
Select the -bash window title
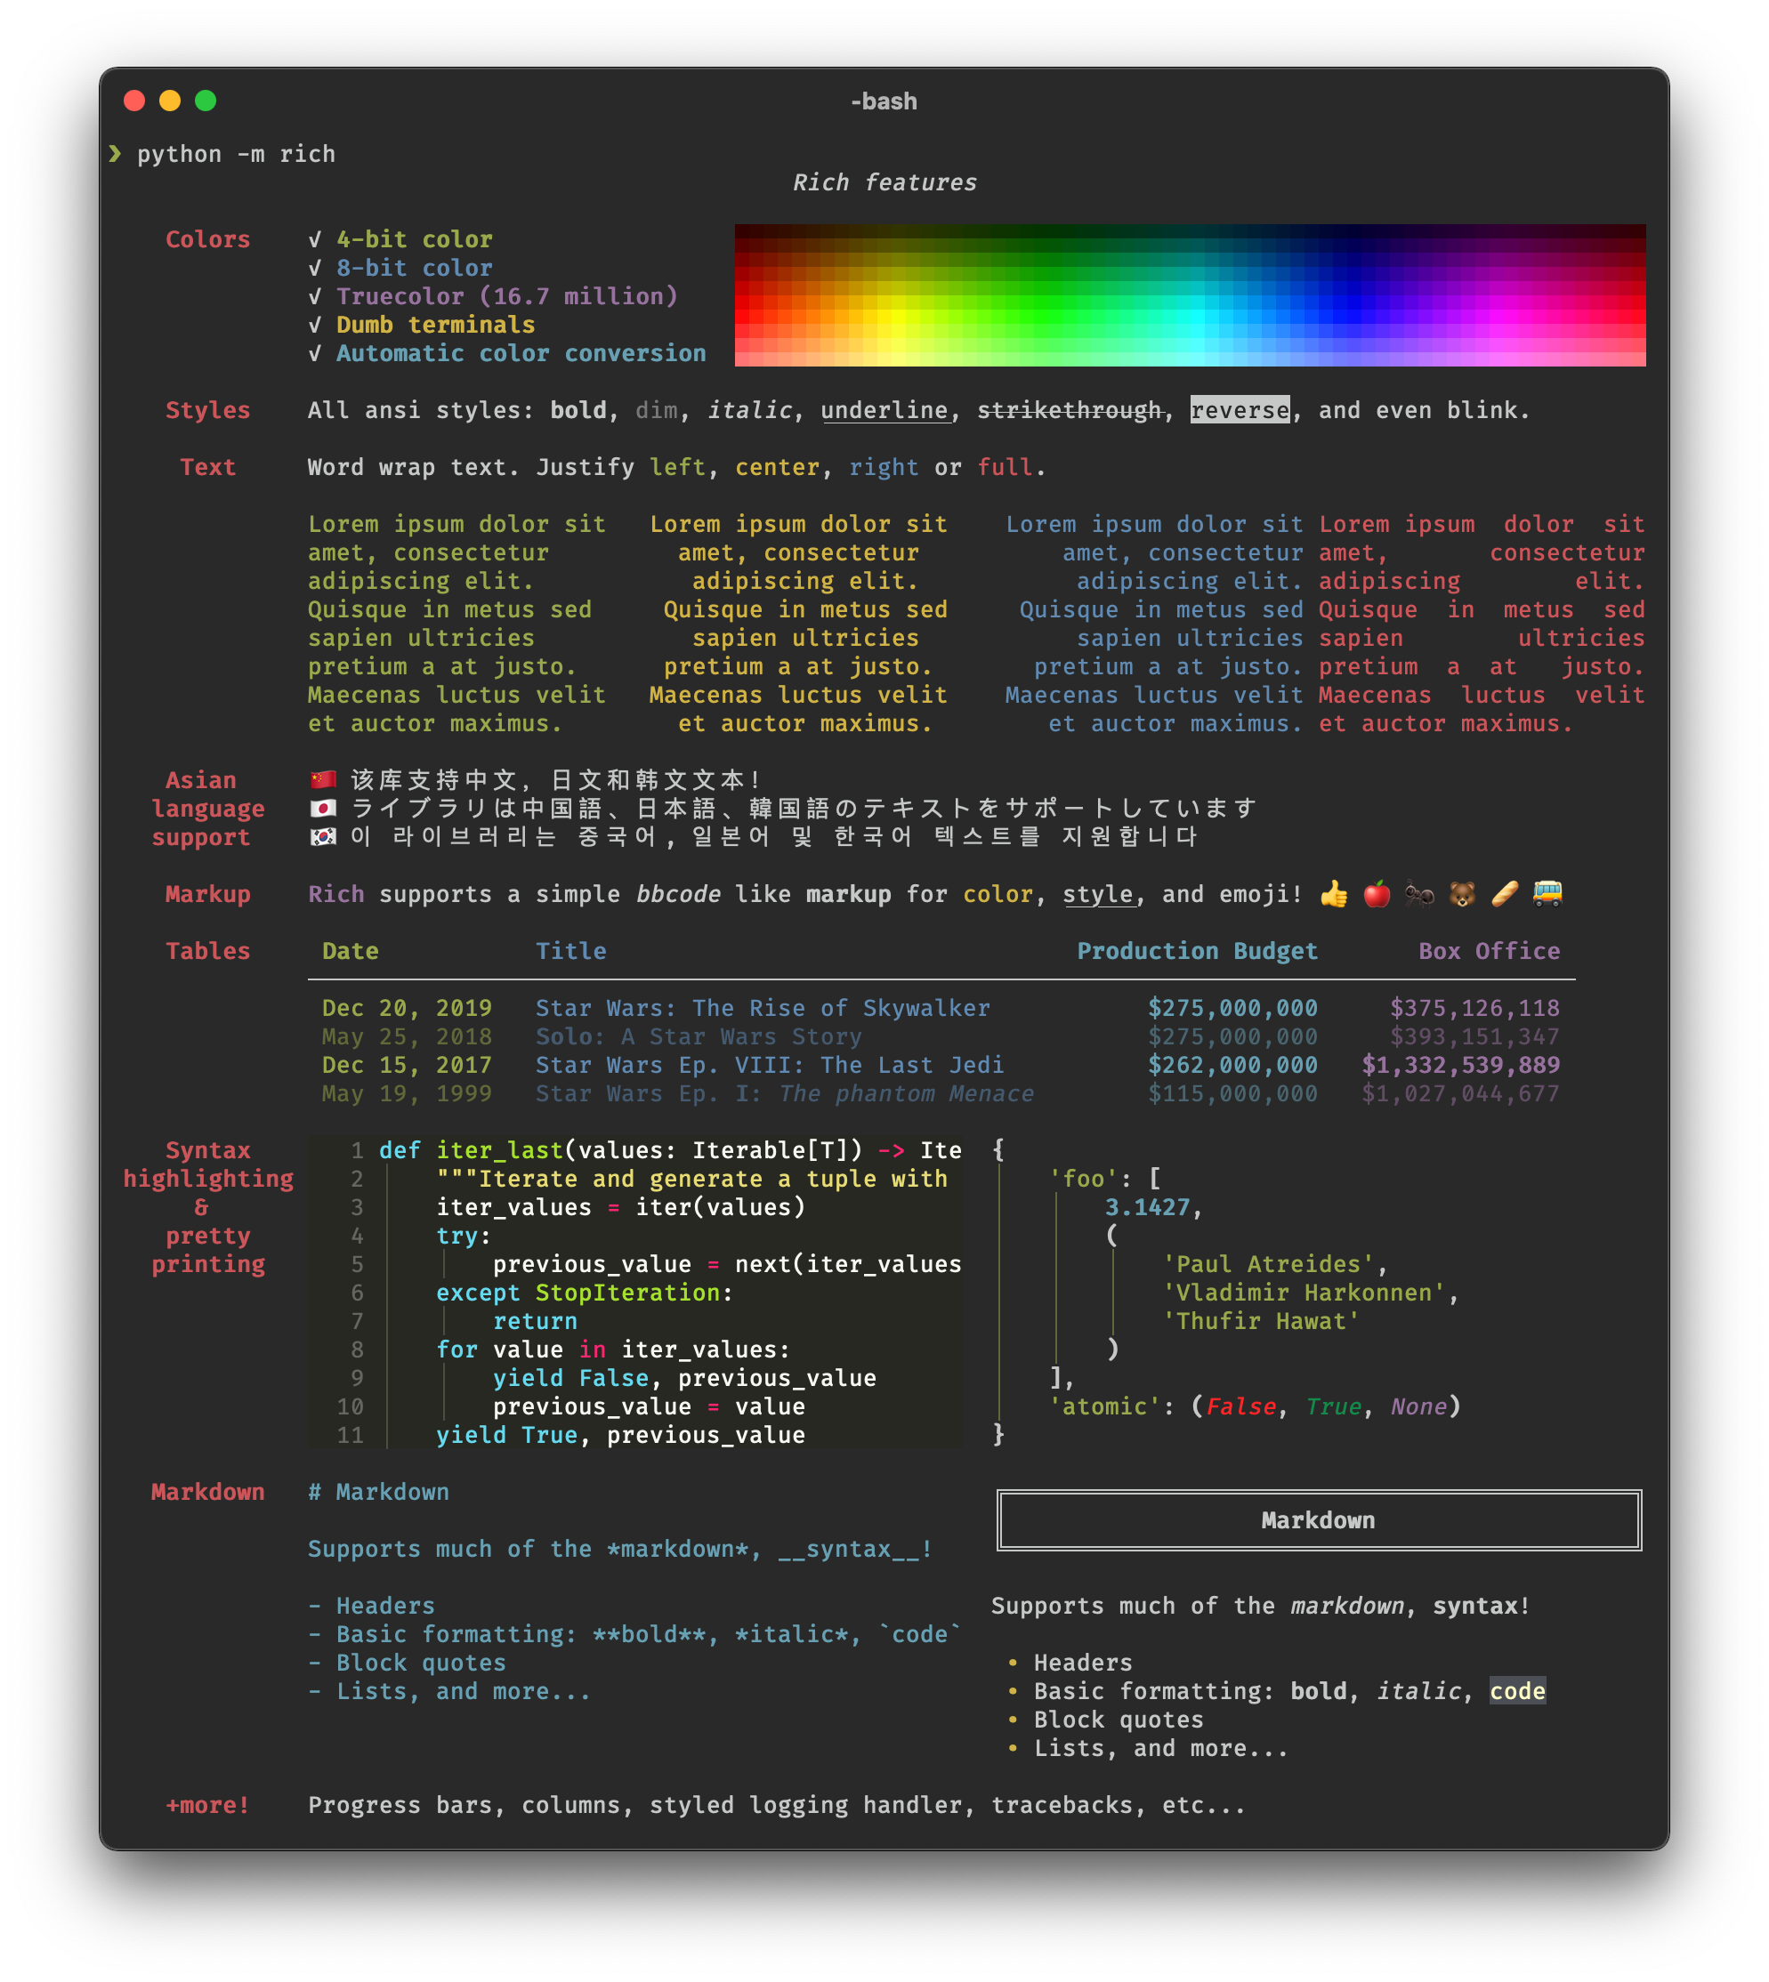(x=884, y=100)
